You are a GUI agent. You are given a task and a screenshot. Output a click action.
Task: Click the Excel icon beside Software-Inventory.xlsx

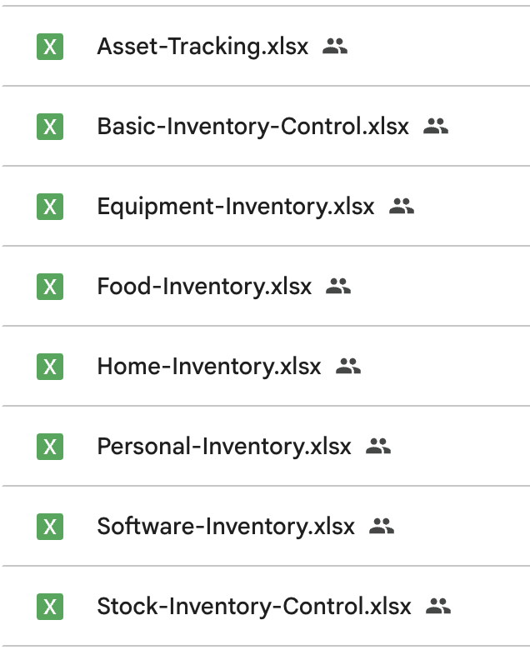tap(50, 527)
